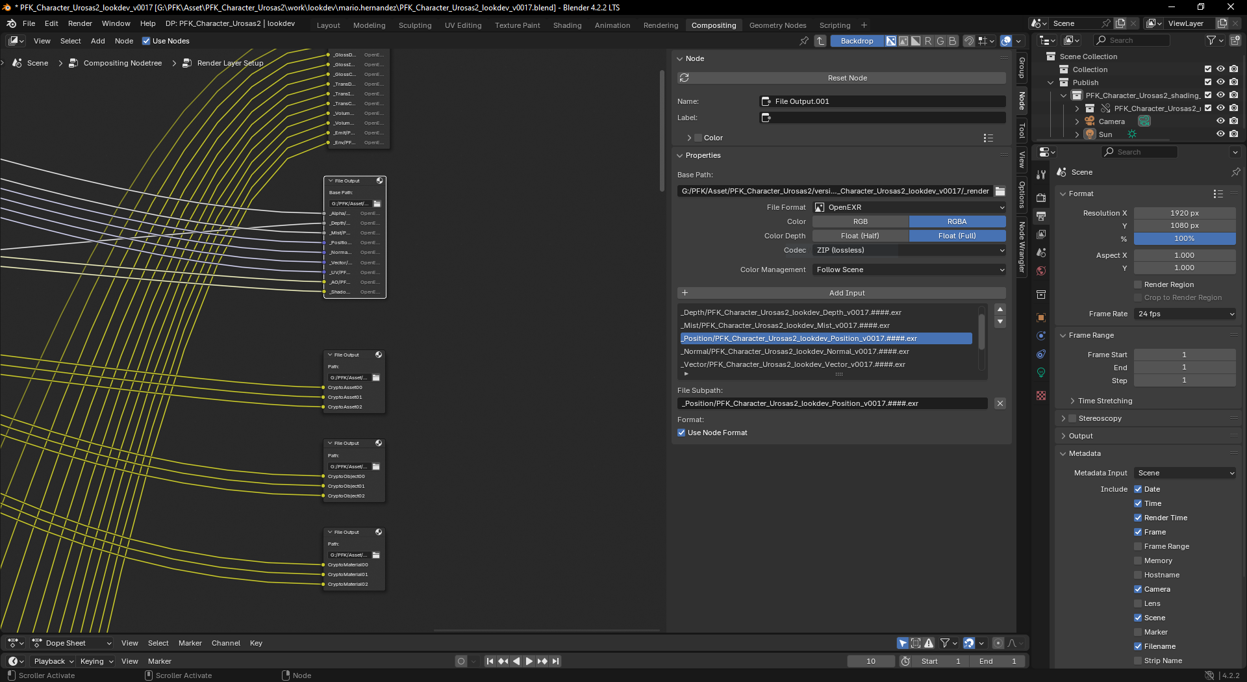The width and height of the screenshot is (1247, 682).
Task: Click the Reset Node button
Action: [842, 78]
